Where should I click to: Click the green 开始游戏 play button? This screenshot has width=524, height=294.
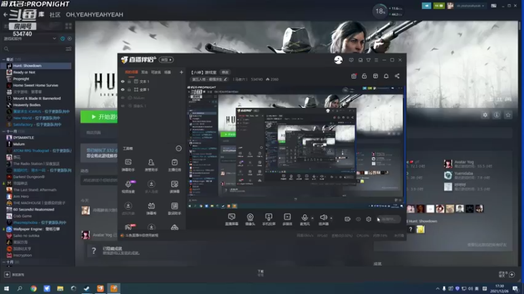(x=100, y=117)
